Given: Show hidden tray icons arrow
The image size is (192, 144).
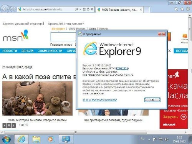Looking at the screenshot, I should point(149,139).
